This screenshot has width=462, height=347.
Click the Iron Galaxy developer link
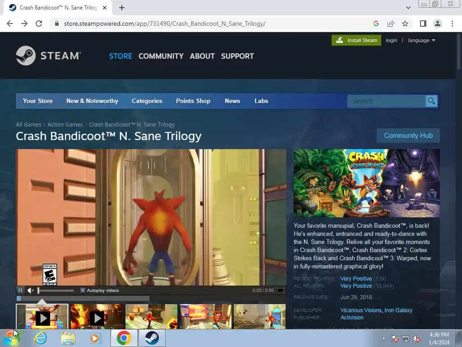(x=398, y=310)
